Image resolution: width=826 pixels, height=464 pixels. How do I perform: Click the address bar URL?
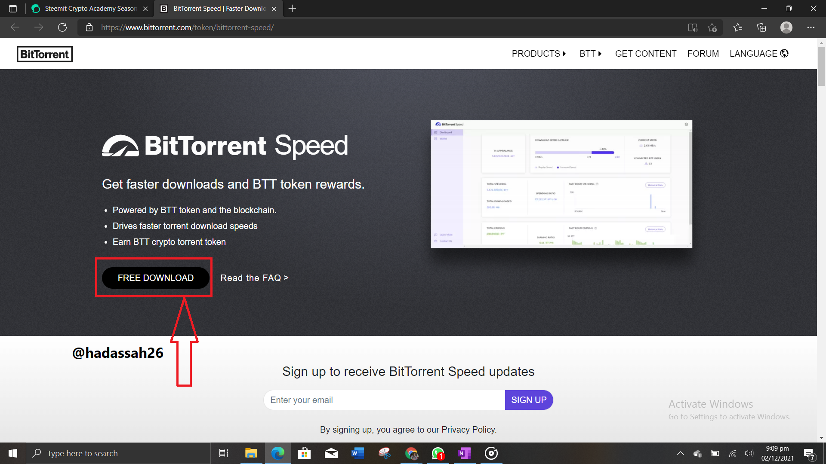[x=187, y=27]
